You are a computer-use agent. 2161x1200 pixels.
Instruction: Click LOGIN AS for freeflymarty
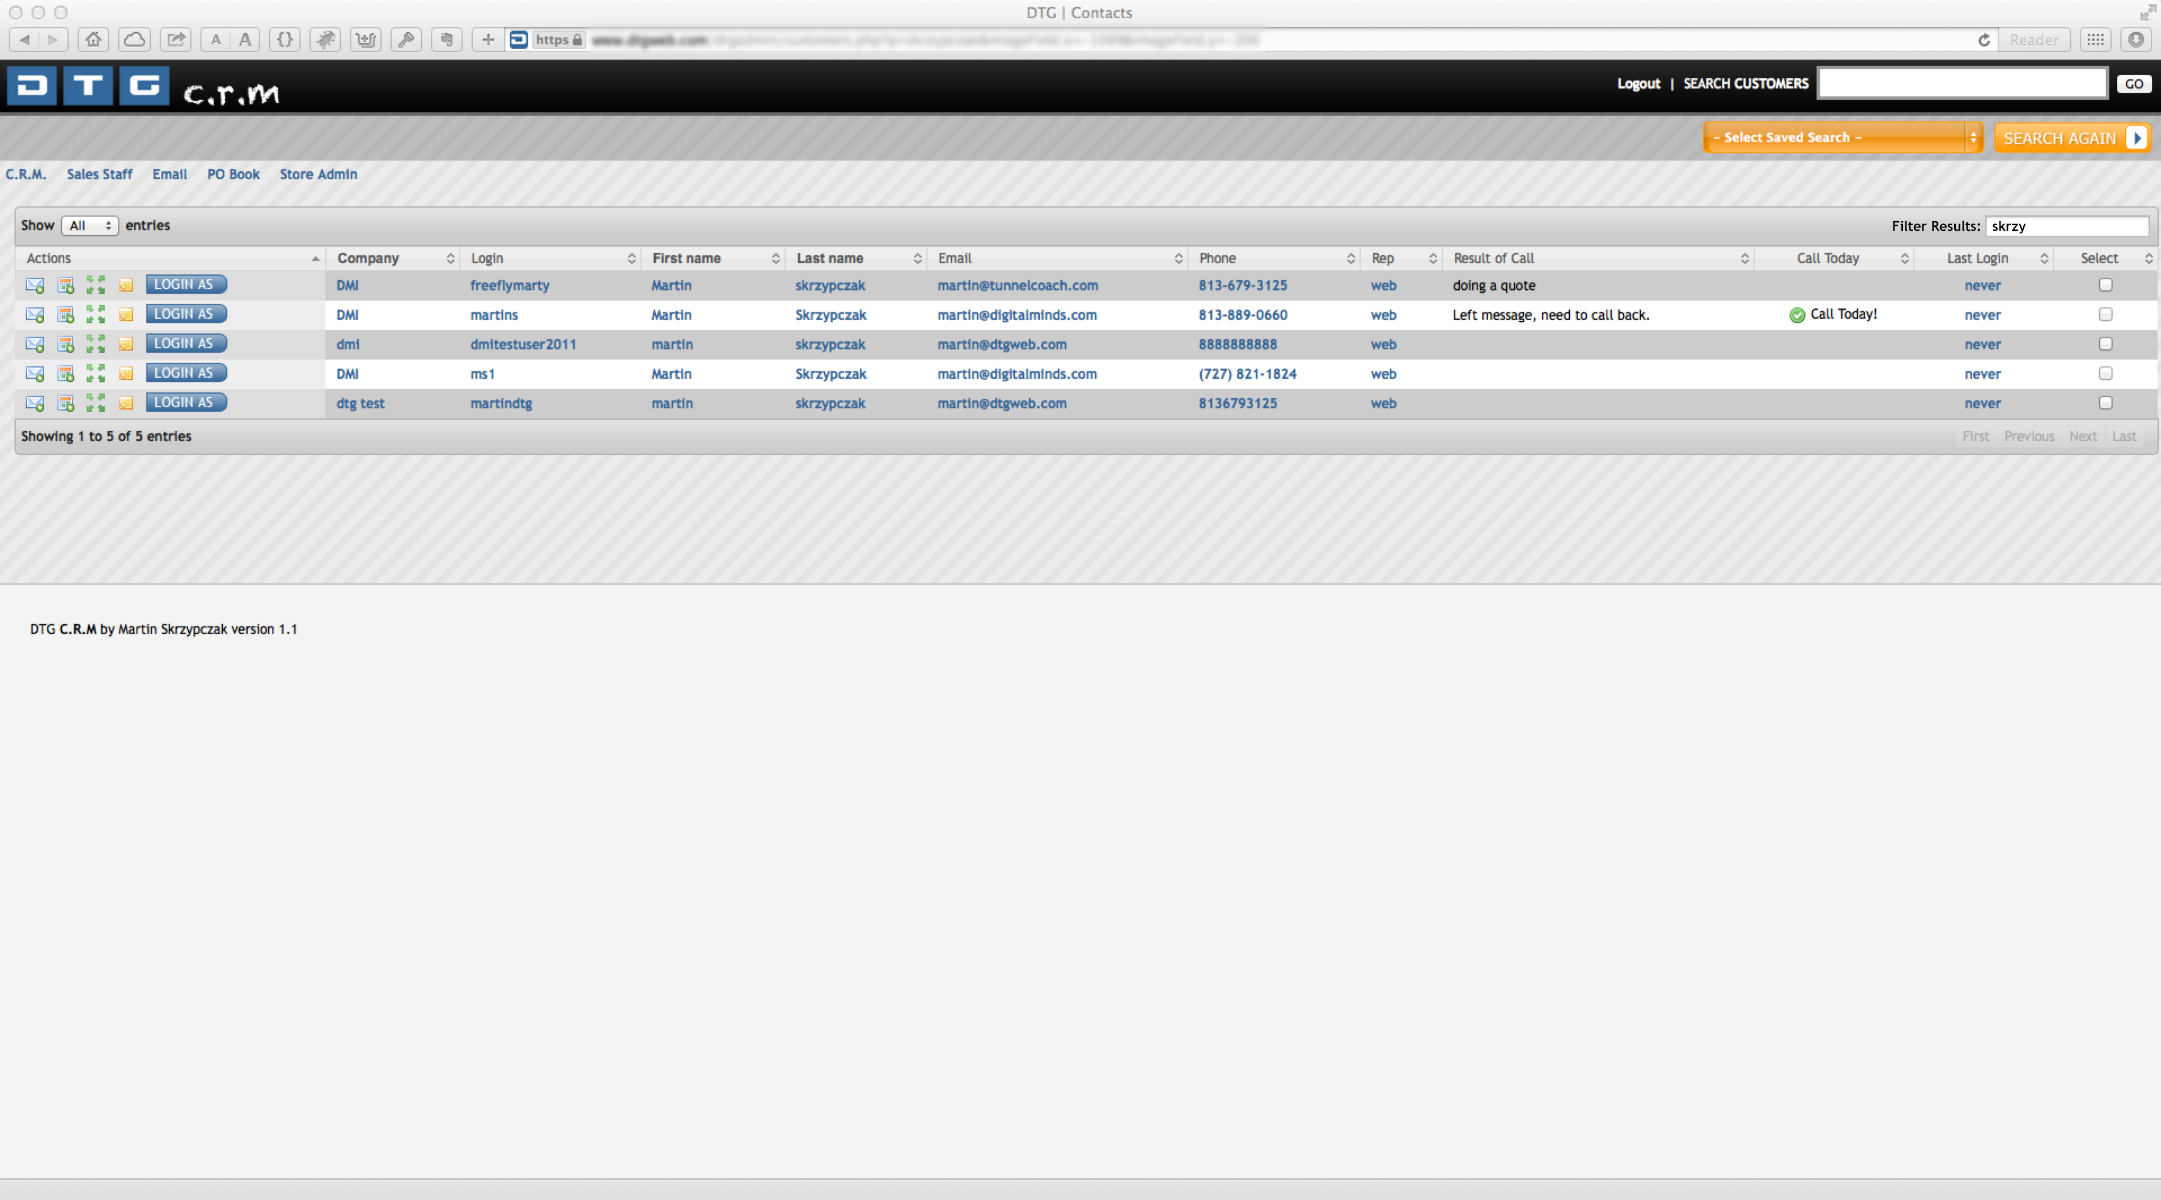(187, 285)
